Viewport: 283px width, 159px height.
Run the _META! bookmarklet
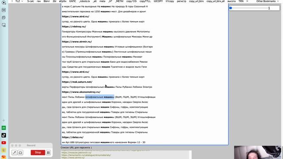(119, 1)
